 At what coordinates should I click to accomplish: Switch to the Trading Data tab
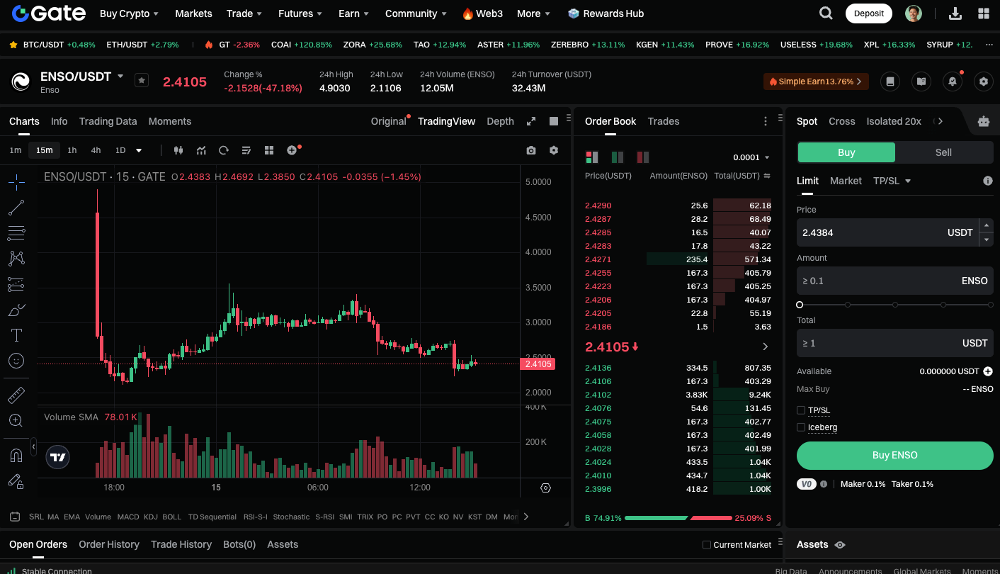108,121
